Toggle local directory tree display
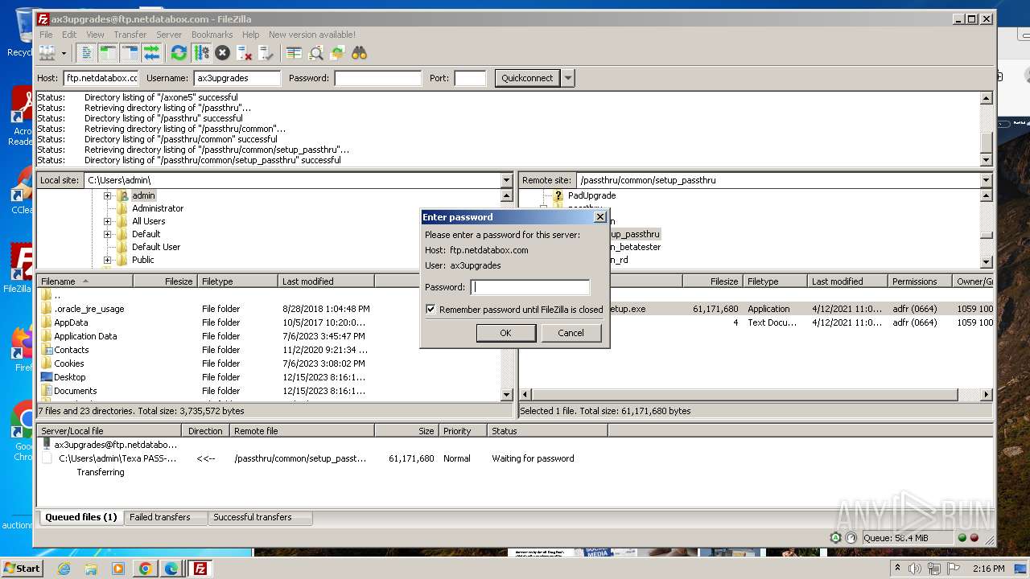The image size is (1030, 579). [x=108, y=53]
